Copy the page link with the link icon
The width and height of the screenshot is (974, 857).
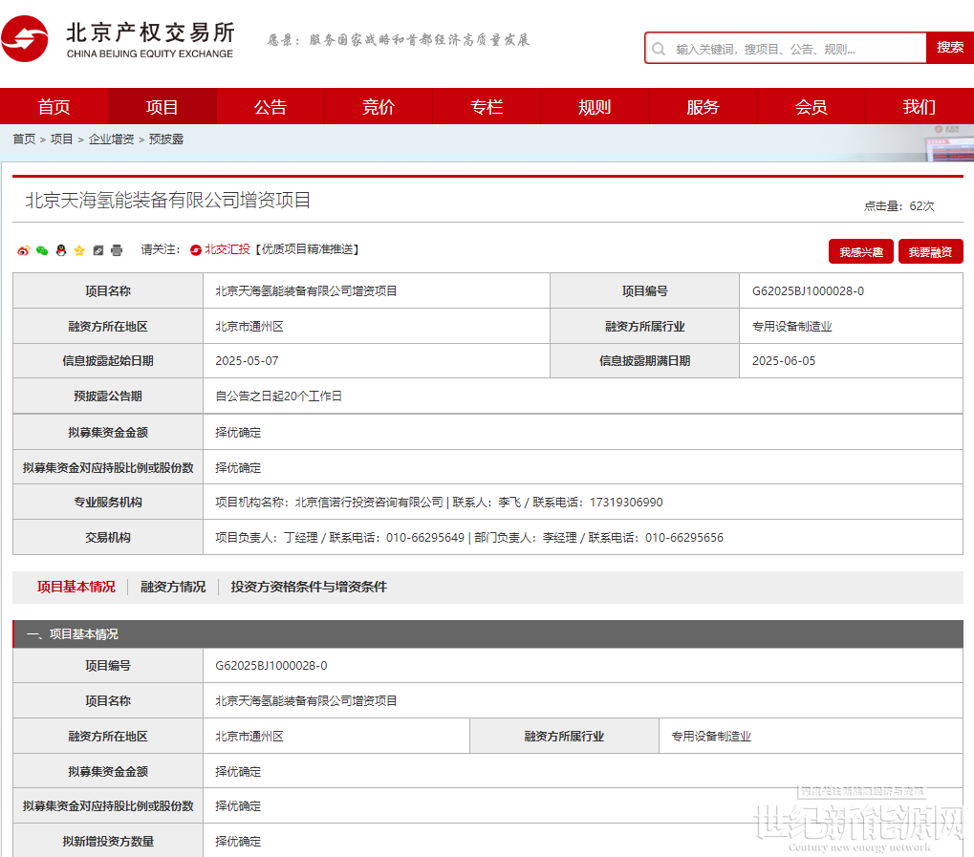[98, 250]
